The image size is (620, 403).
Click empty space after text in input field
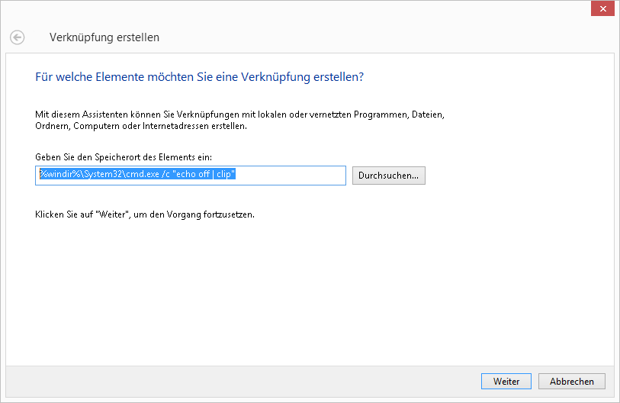297,176
